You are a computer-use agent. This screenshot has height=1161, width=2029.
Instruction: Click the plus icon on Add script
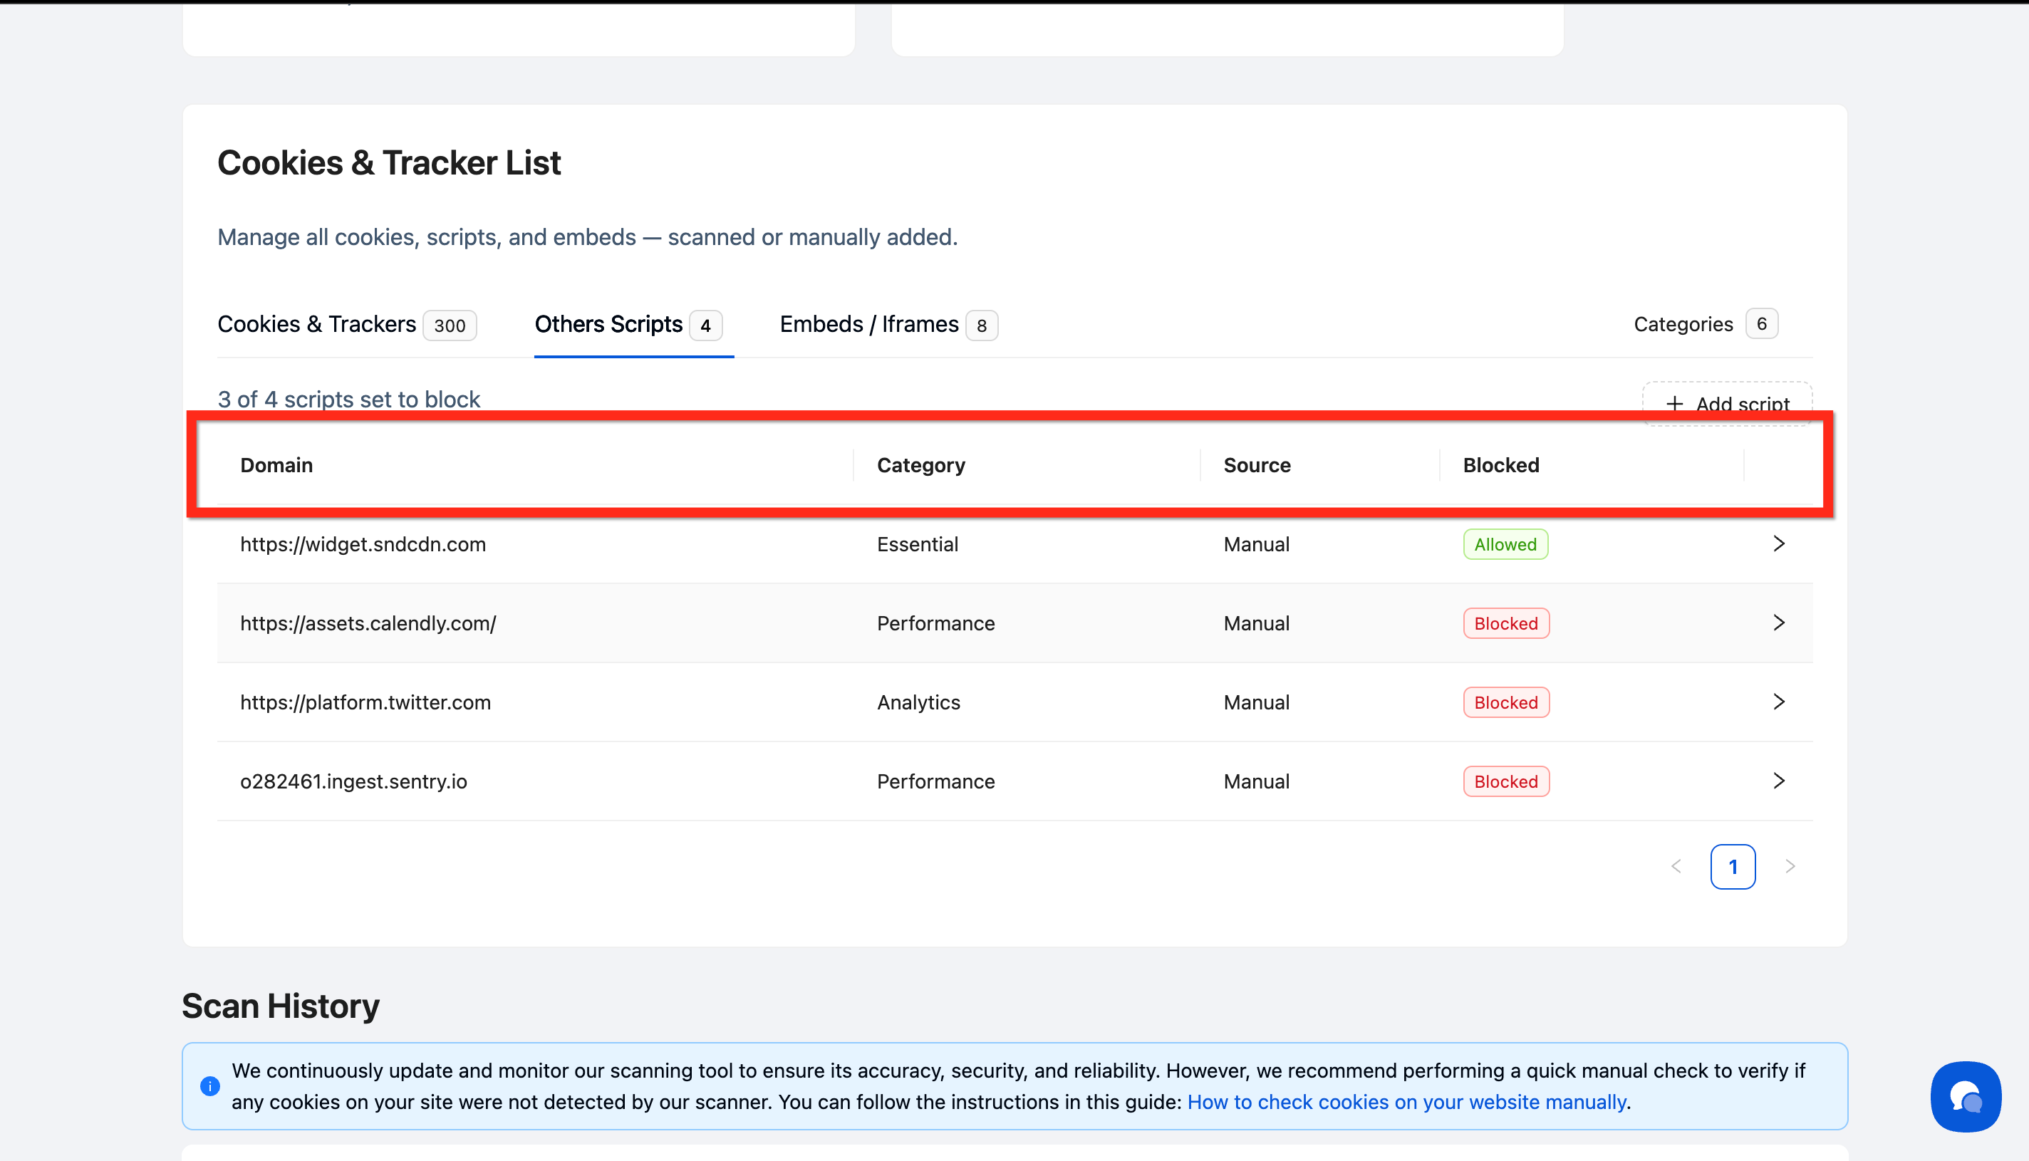(1674, 403)
